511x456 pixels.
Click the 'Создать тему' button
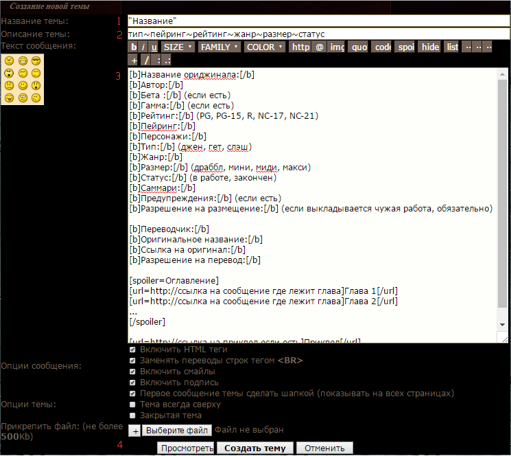coord(255,448)
